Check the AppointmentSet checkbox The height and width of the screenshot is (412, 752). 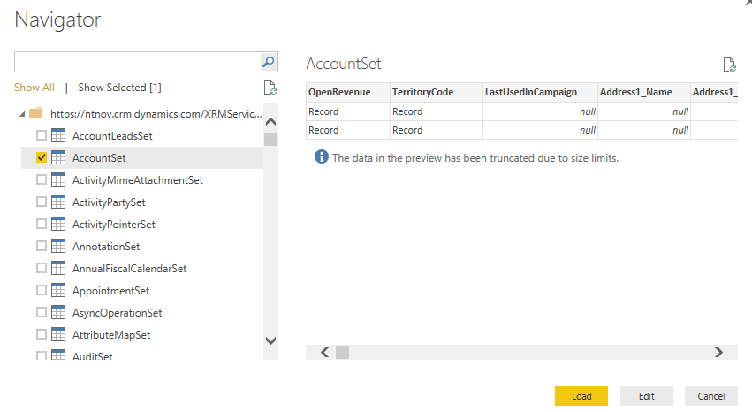(42, 291)
